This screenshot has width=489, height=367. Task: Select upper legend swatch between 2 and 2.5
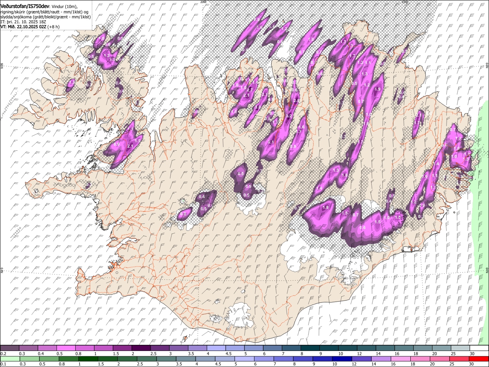141,348
